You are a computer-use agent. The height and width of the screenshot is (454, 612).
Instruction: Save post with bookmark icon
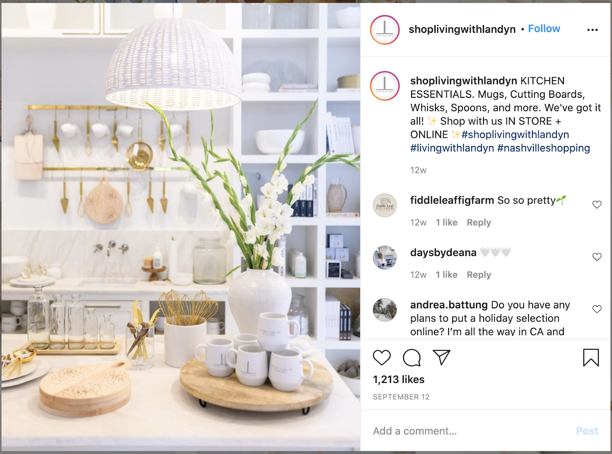591,358
